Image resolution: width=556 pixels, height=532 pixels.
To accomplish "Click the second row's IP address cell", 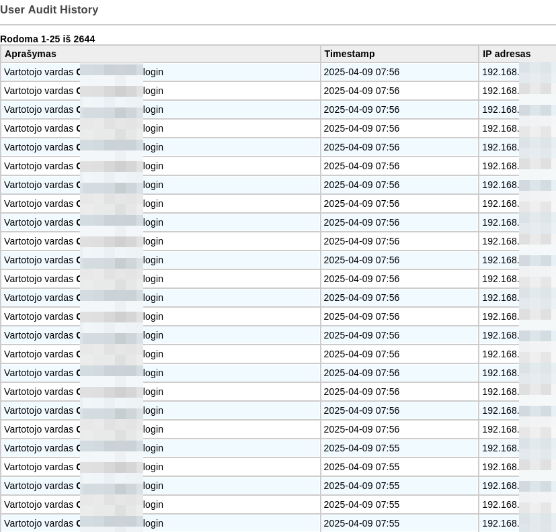I will click(501, 91).
